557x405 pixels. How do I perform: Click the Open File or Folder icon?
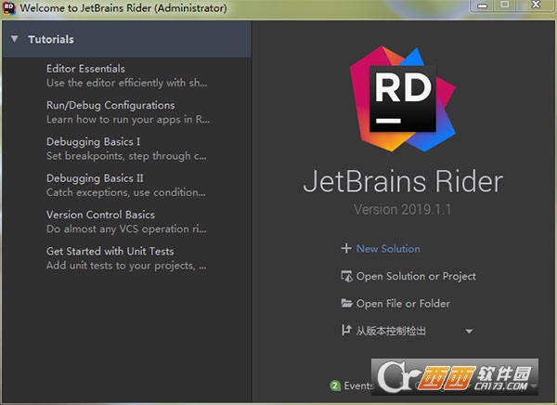pos(346,303)
